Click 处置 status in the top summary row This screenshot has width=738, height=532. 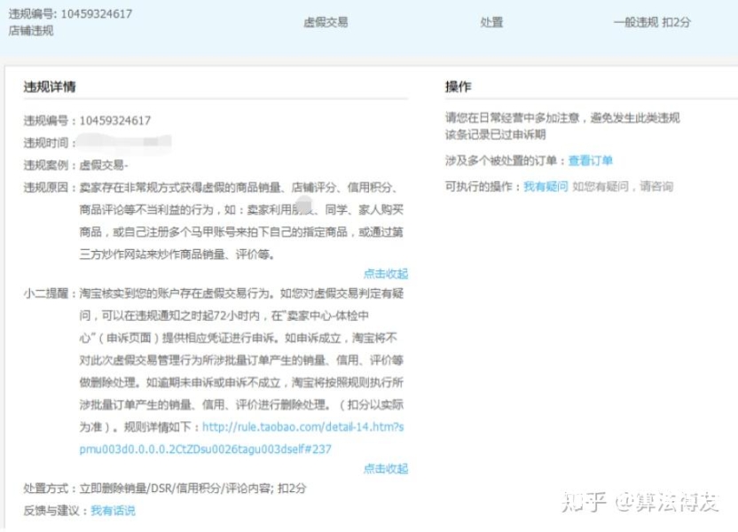coord(491,22)
